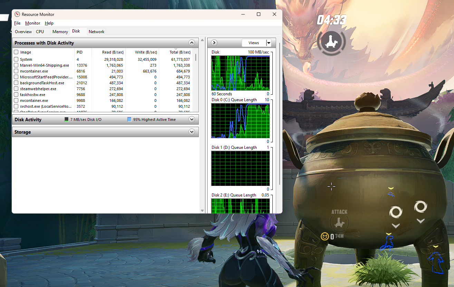Sort by the Write (B/sec) column
The width and height of the screenshot is (454, 287).
[x=142, y=52]
